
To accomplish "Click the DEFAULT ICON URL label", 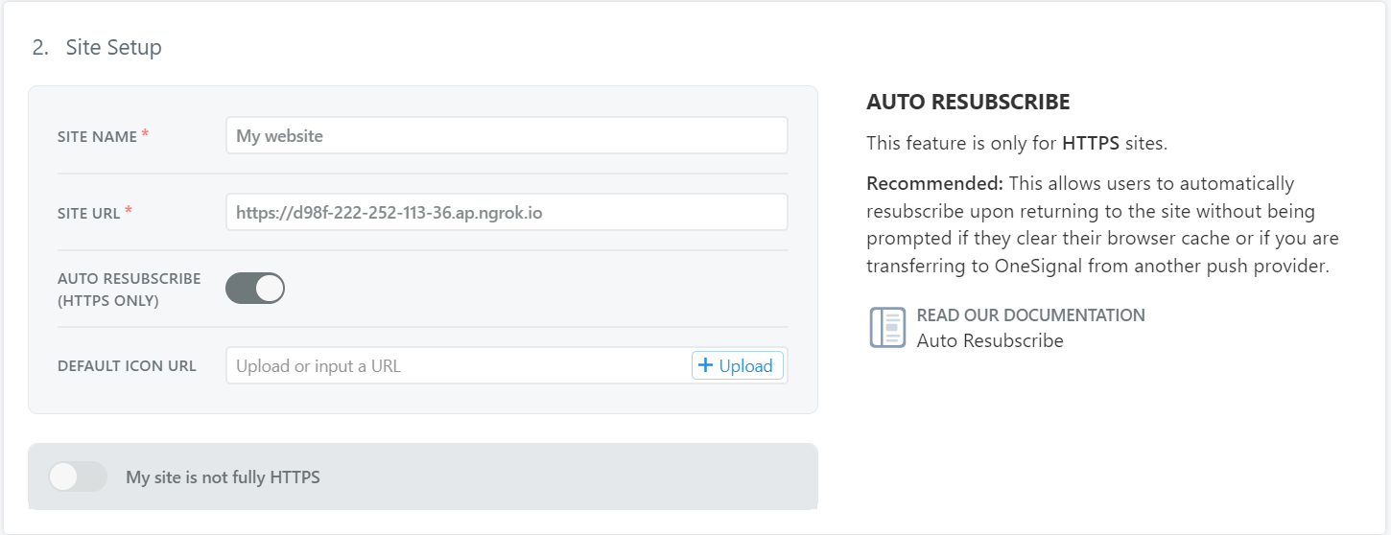I will pos(127,366).
